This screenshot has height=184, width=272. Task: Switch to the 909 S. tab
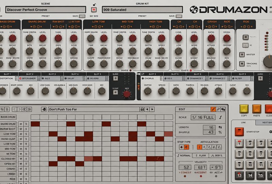[217, 155]
